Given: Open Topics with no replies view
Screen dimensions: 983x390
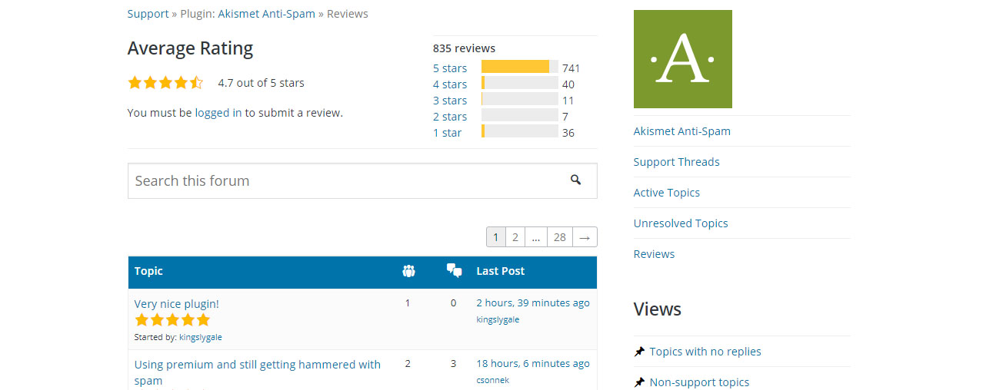Looking at the screenshot, I should click(x=705, y=352).
